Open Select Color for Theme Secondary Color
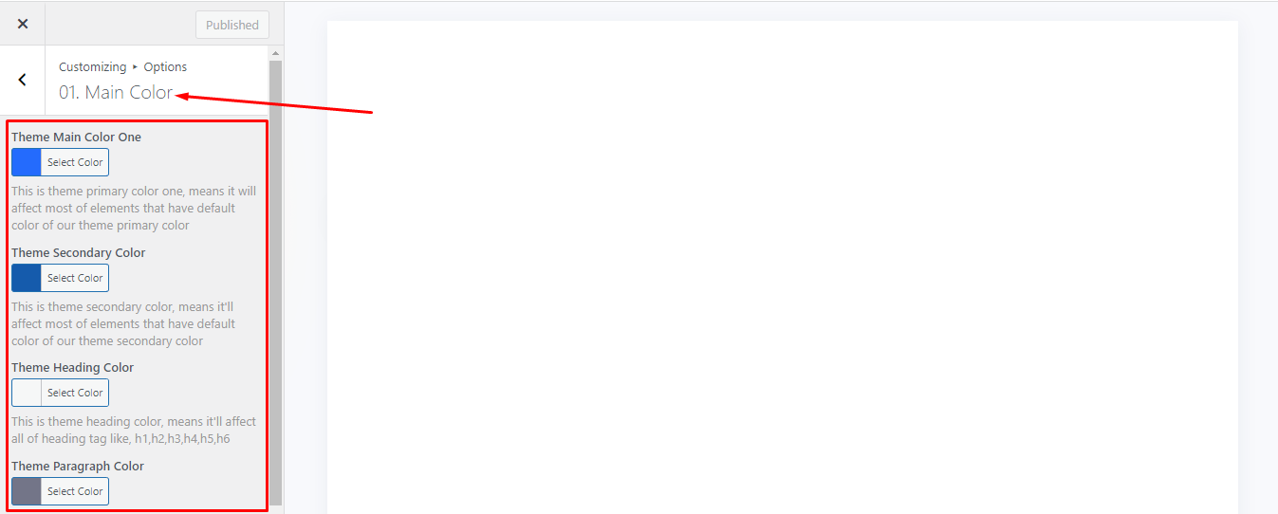The height and width of the screenshot is (514, 1278). tap(75, 278)
